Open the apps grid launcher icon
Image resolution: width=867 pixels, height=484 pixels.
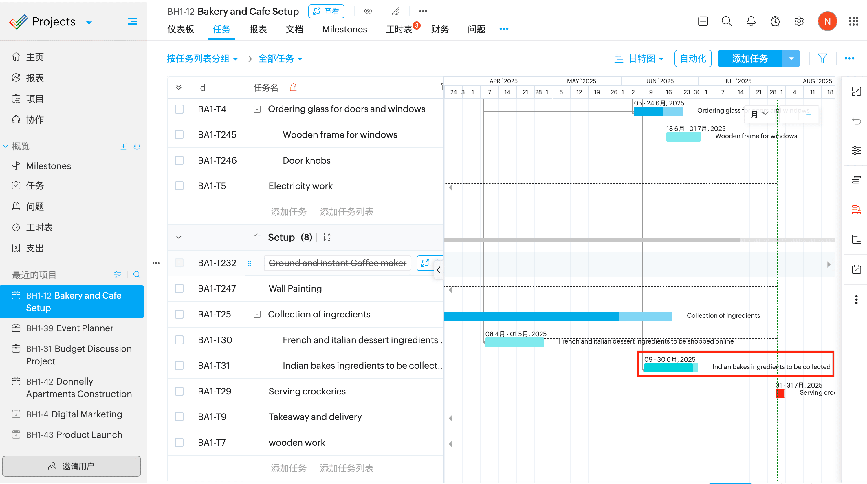pyautogui.click(x=853, y=21)
